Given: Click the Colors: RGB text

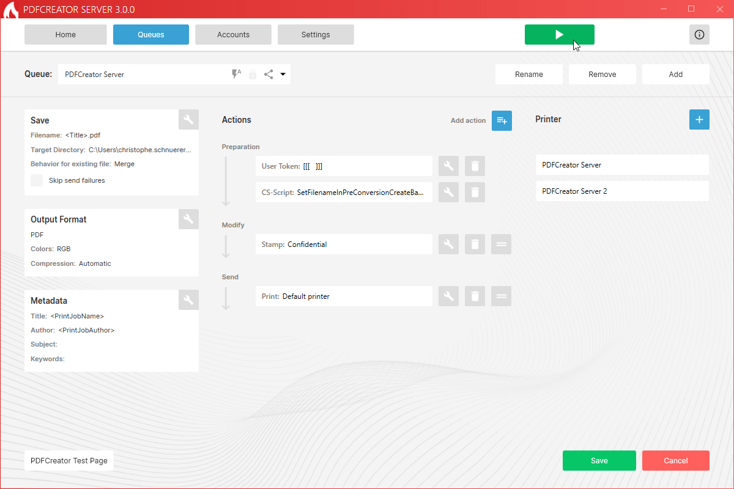Looking at the screenshot, I should point(50,249).
